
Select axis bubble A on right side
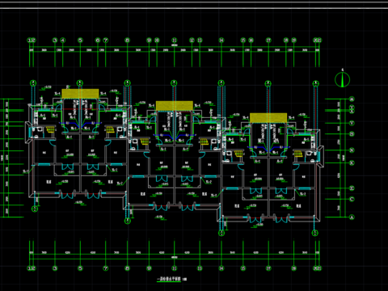352,217
